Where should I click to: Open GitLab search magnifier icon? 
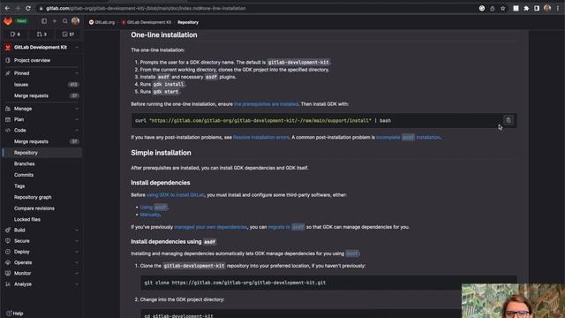tap(64, 21)
